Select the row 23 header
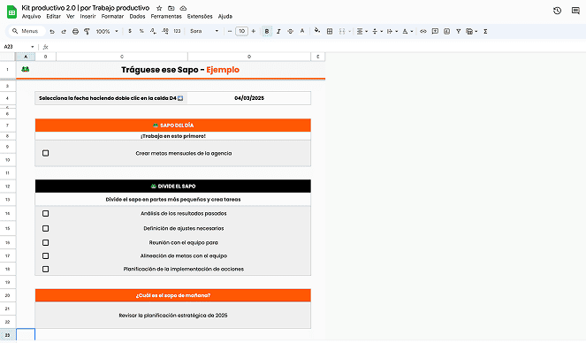This screenshot has width=586, height=343. 7,335
